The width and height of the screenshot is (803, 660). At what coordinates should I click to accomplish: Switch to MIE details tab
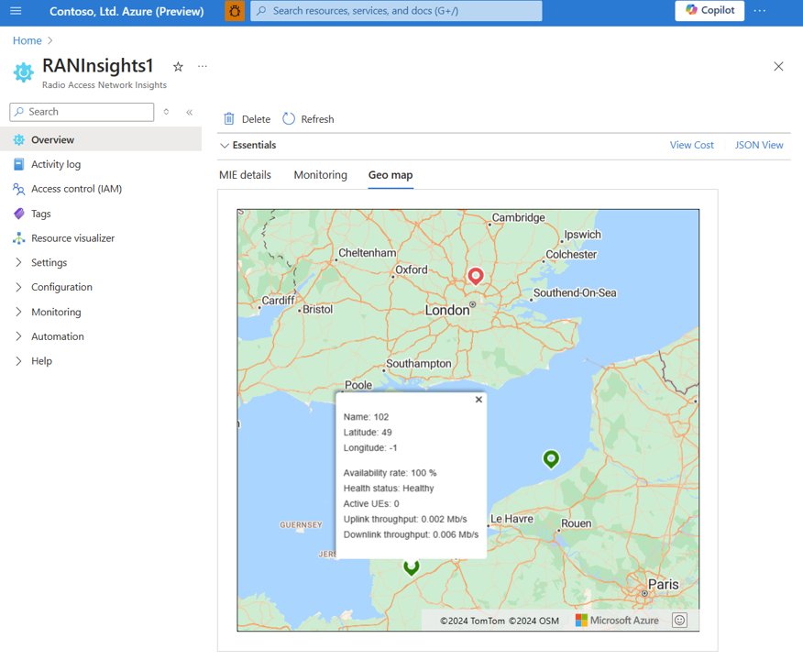coord(245,175)
